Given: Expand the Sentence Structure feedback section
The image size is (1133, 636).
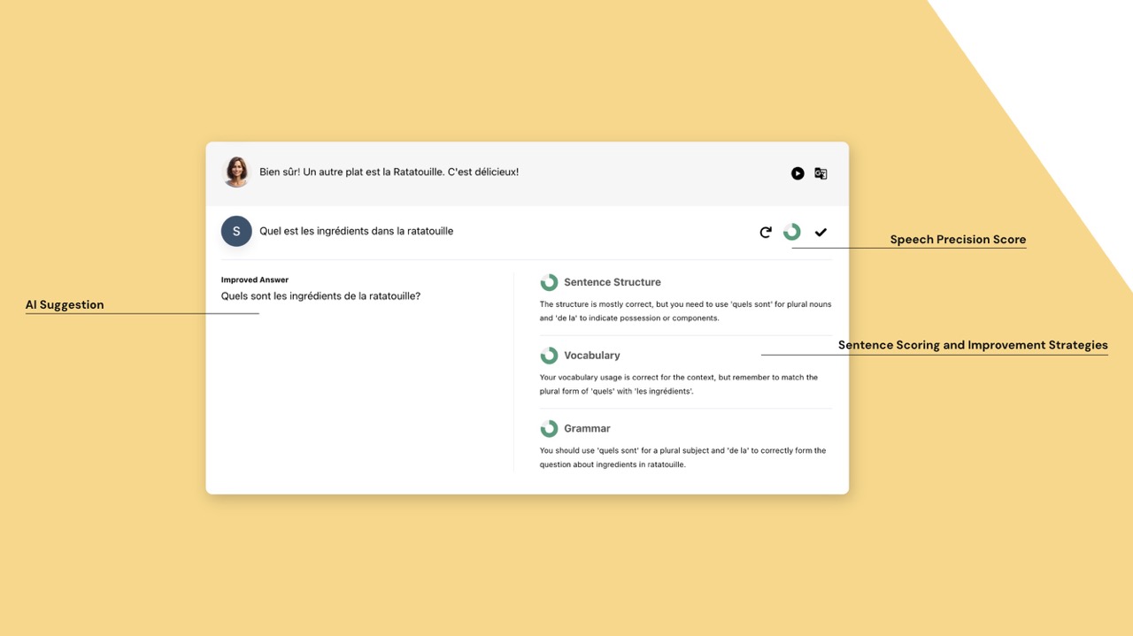Looking at the screenshot, I should point(612,281).
